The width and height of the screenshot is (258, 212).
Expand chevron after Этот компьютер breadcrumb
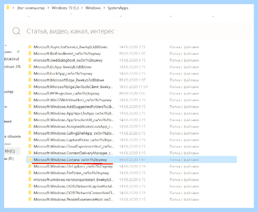click(x=48, y=8)
